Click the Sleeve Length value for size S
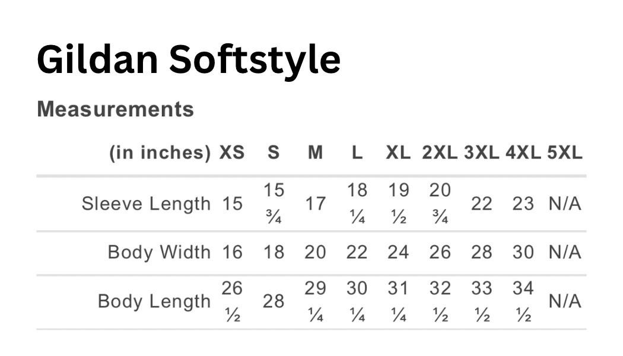The image size is (623, 356). pos(274,204)
